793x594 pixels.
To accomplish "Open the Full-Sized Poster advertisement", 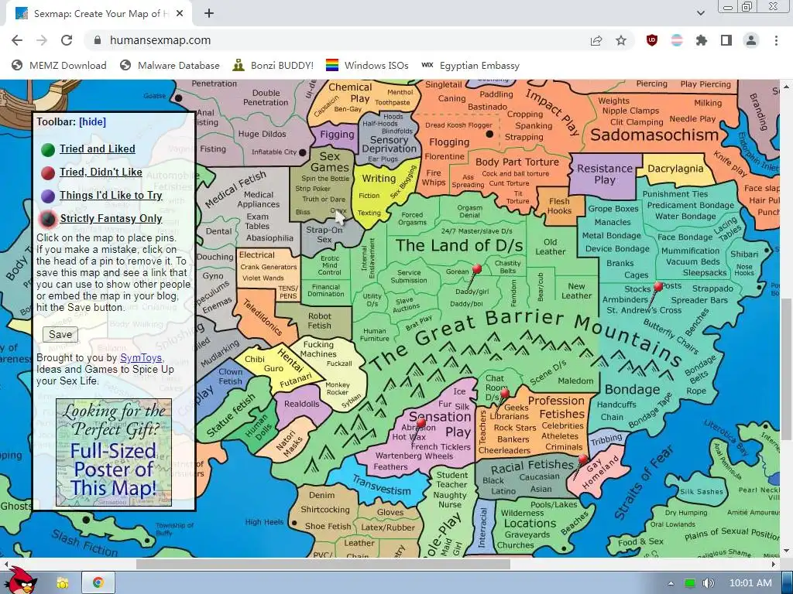I will pyautogui.click(x=114, y=452).
